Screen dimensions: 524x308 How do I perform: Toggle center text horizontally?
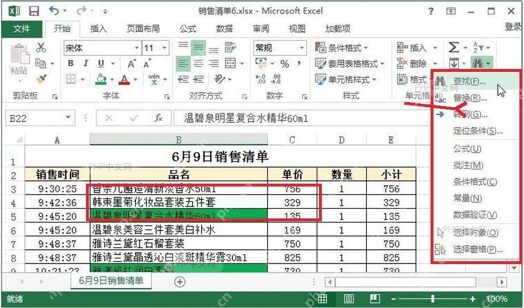[x=199, y=63]
